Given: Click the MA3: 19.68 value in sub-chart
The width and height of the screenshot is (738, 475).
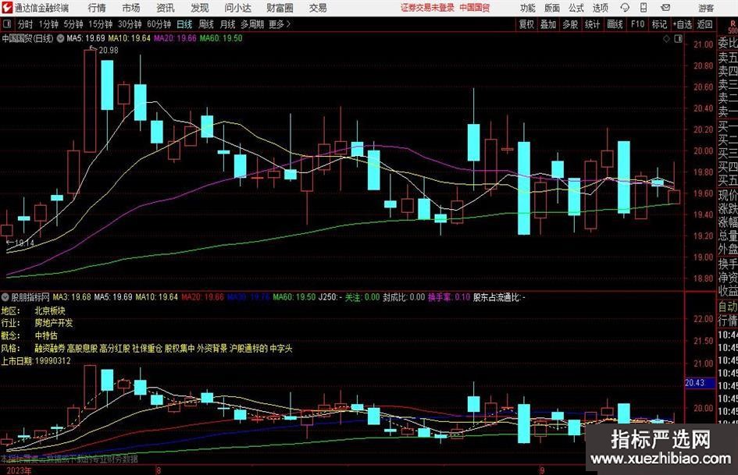Looking at the screenshot, I should (x=72, y=297).
